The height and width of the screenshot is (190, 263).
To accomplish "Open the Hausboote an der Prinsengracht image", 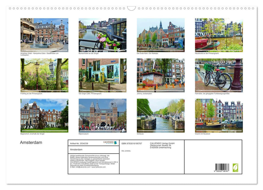I will (x=218, y=35).
